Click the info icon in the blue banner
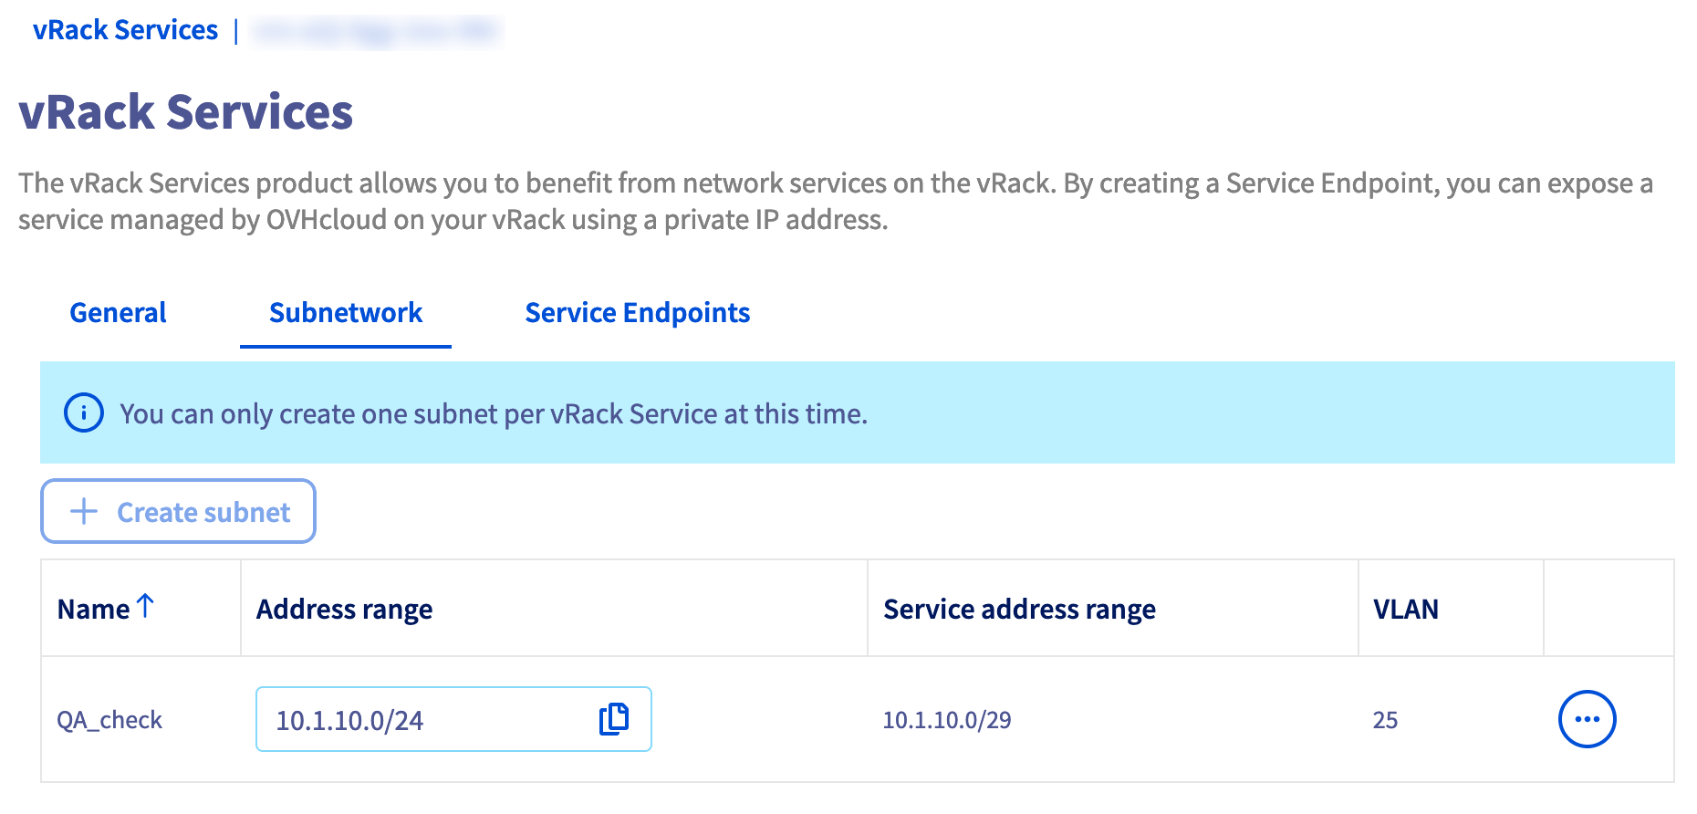The image size is (1697, 814). click(84, 413)
